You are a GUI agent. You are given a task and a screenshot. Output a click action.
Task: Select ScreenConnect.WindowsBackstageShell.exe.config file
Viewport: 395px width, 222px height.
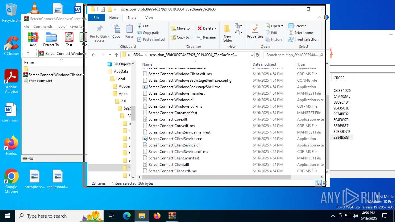[x=190, y=80]
